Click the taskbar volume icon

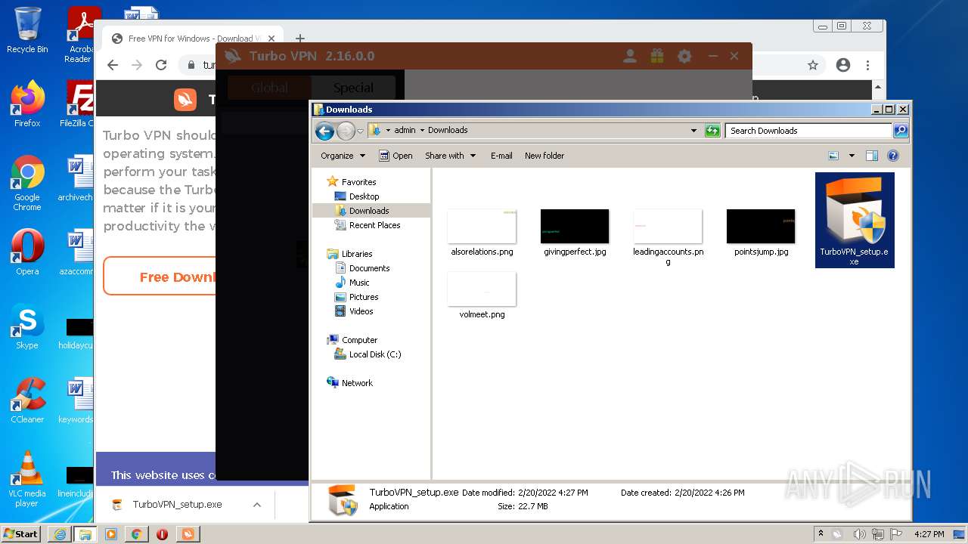tap(860, 534)
